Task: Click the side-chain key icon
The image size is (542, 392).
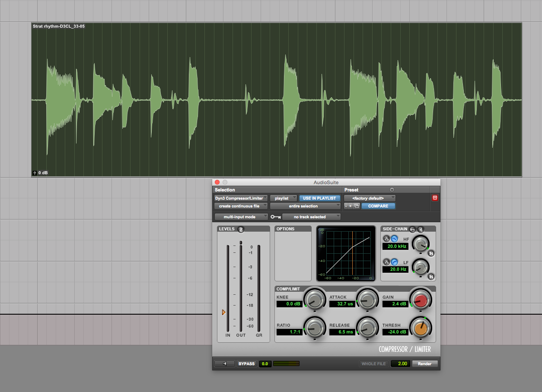Action: tap(413, 229)
